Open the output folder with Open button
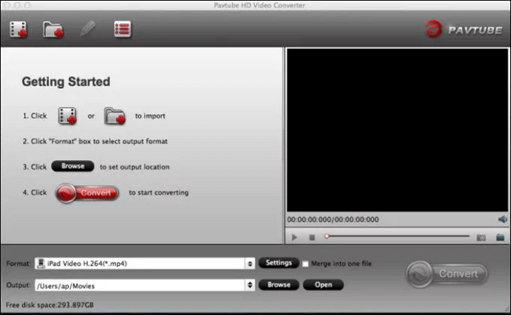 tap(323, 284)
